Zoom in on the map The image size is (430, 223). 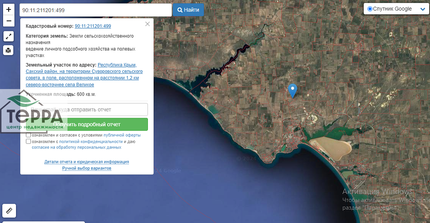point(9,9)
